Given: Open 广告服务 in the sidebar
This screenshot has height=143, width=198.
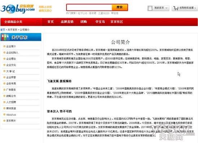Looking at the screenshot, I should 11,90.
